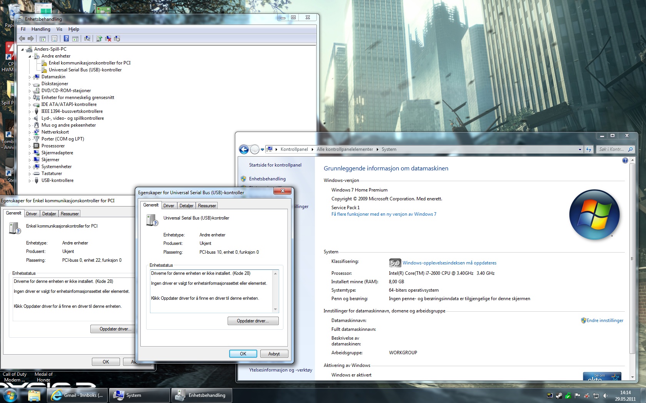
Task: Click the yellow 99 monitor tray icon
Action: click(x=550, y=396)
